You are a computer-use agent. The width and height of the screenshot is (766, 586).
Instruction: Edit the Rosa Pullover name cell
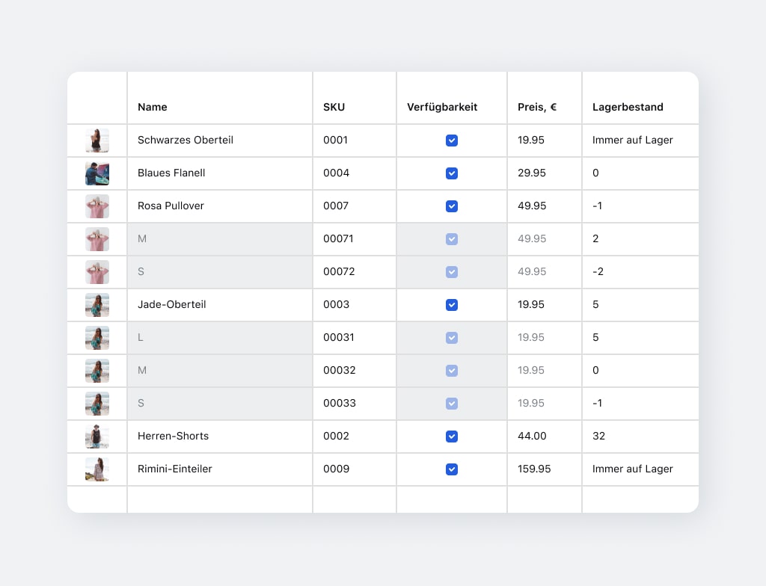[171, 206]
